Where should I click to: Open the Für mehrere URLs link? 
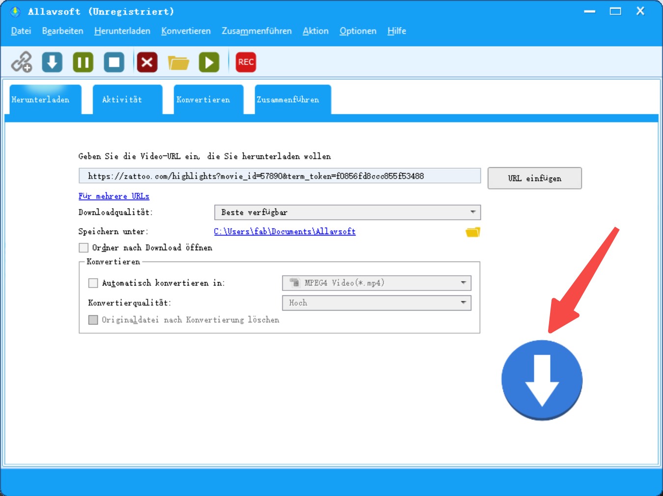click(x=114, y=196)
